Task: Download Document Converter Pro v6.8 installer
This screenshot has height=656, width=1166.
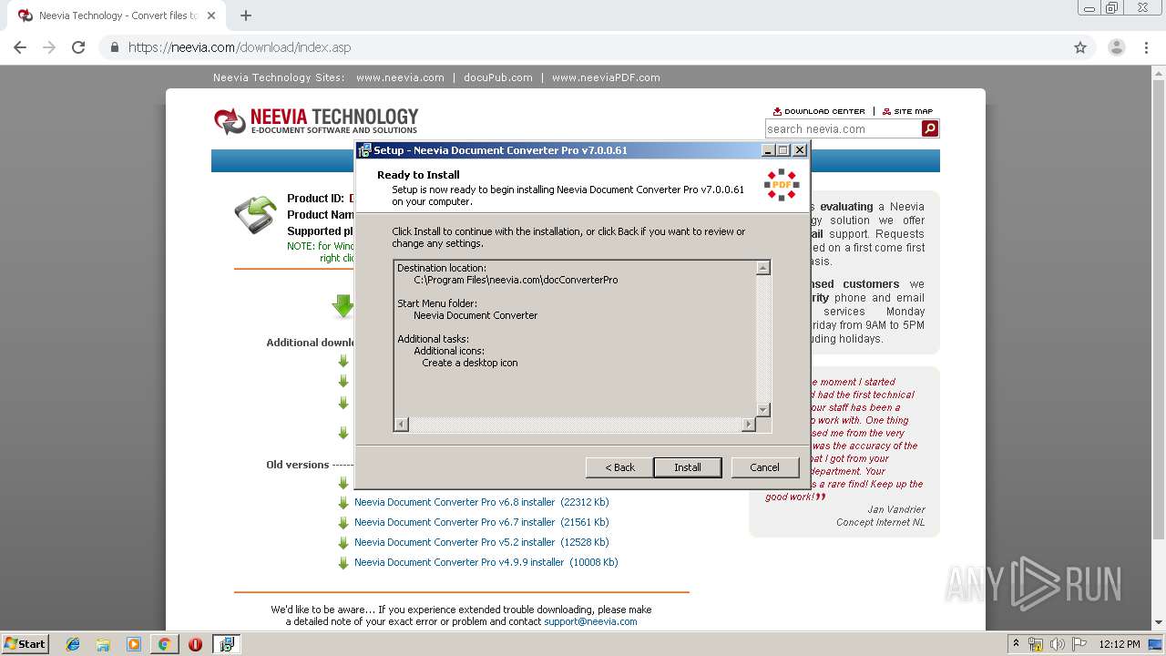Action: 482,502
